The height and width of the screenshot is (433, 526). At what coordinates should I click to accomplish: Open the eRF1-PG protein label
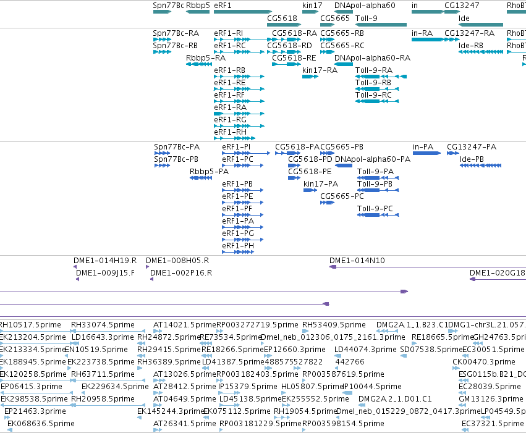(x=238, y=233)
